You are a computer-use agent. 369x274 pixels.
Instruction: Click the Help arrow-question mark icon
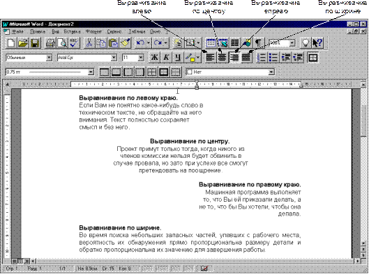point(317,43)
